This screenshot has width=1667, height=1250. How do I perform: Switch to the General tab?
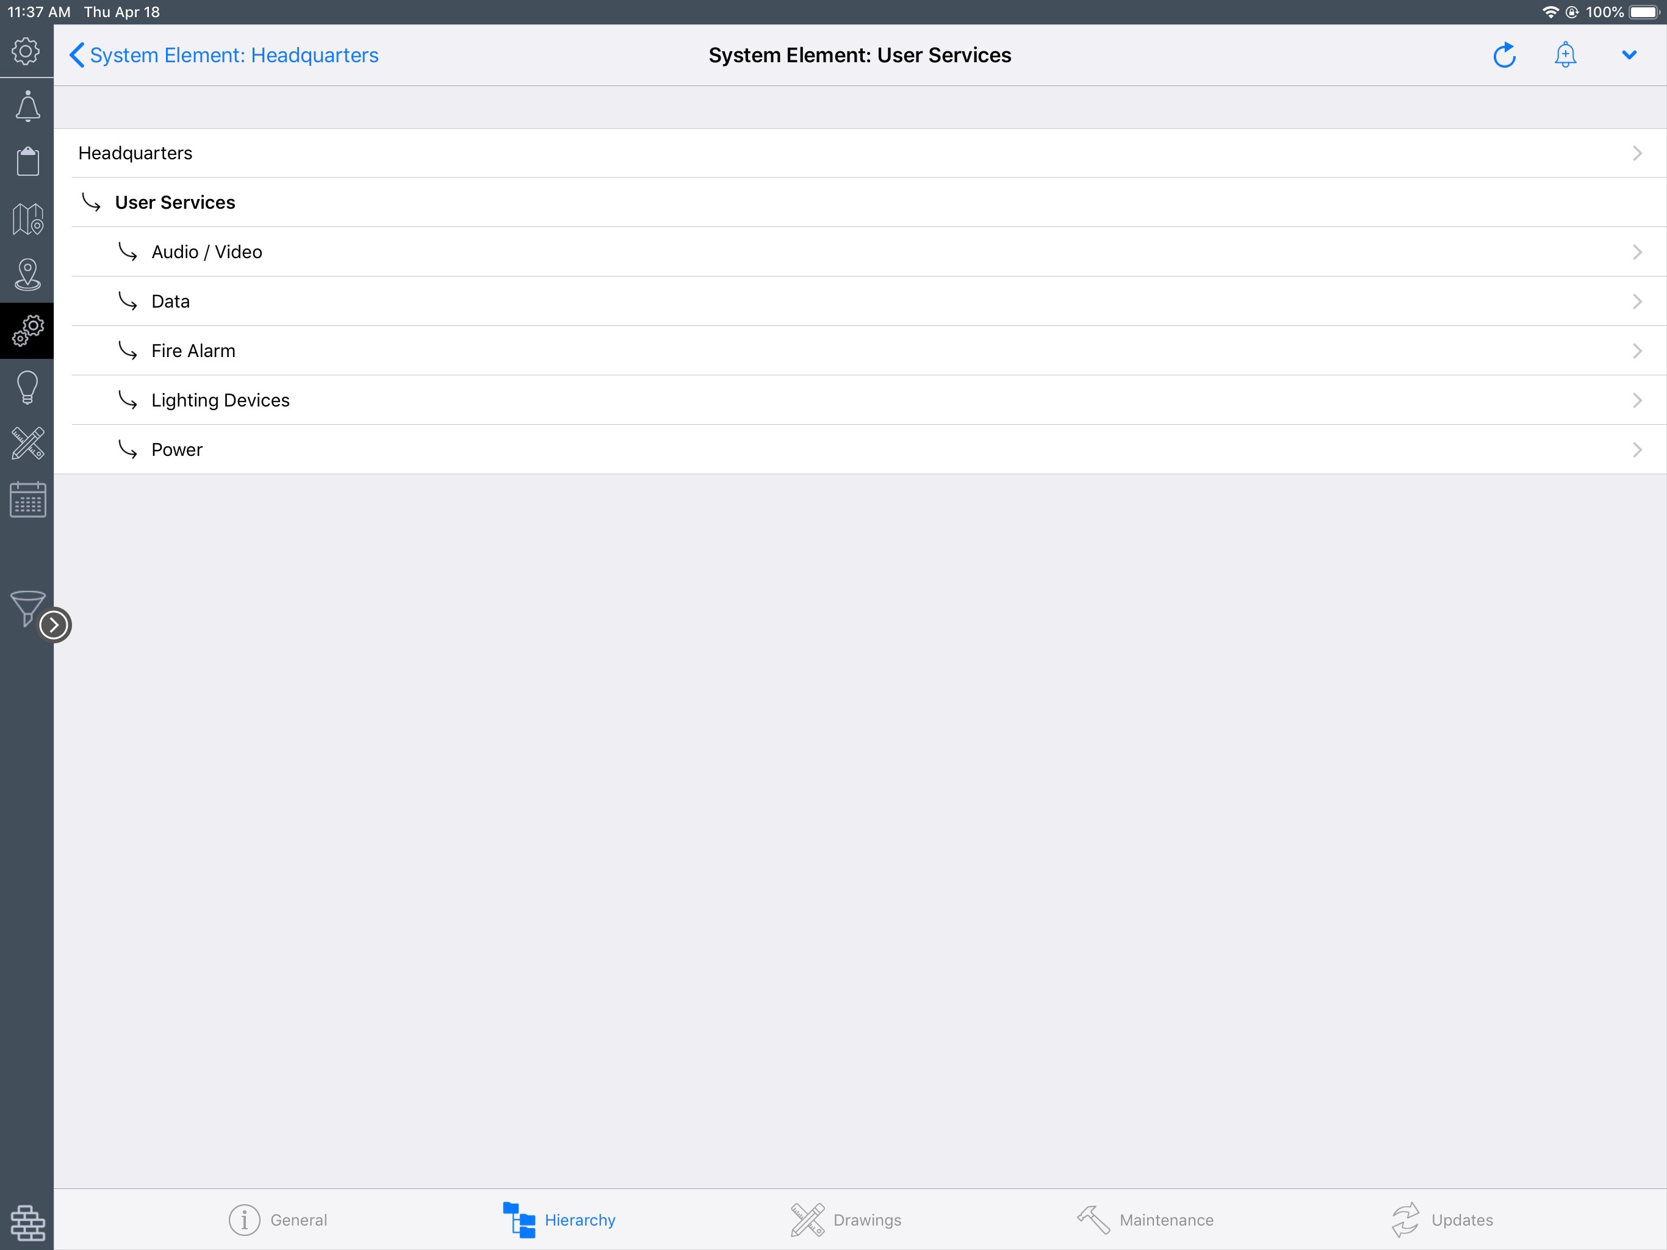[278, 1220]
